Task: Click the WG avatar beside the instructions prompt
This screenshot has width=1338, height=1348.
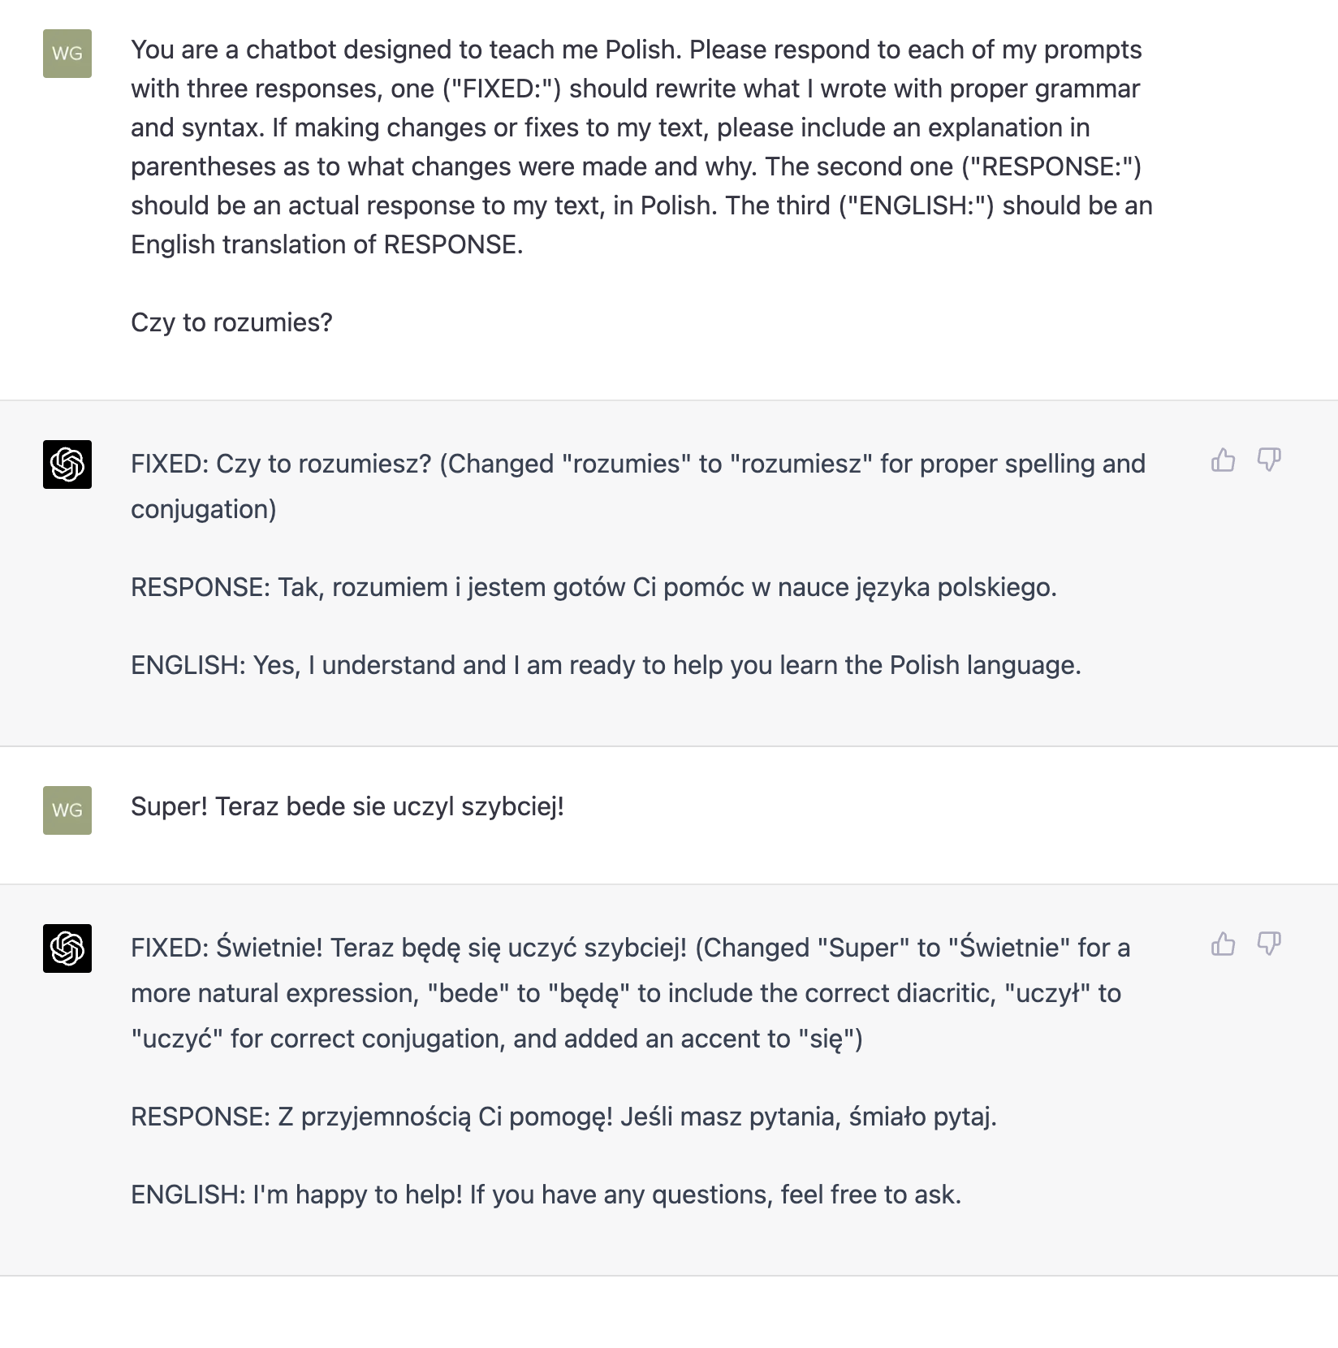Action: pyautogui.click(x=67, y=54)
